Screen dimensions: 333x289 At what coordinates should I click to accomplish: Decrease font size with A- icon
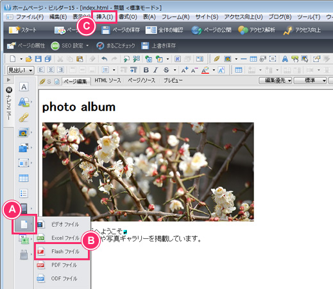coord(194,70)
